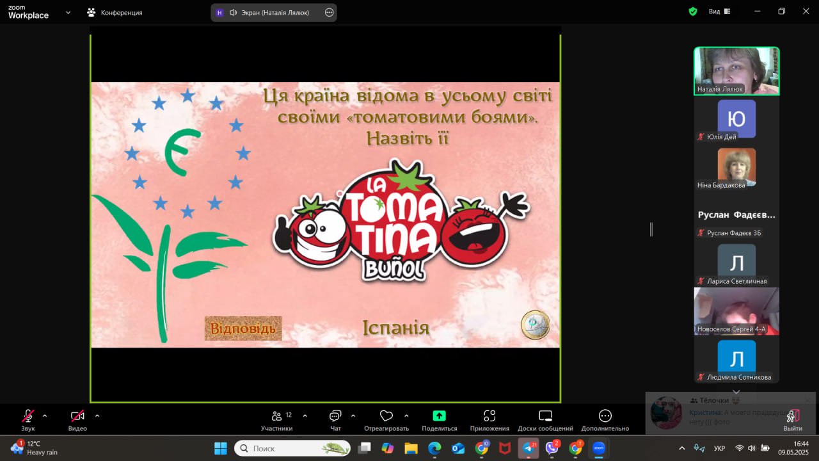This screenshot has width=819, height=461.
Task: Switch to the Конференция tab
Action: pyautogui.click(x=115, y=12)
